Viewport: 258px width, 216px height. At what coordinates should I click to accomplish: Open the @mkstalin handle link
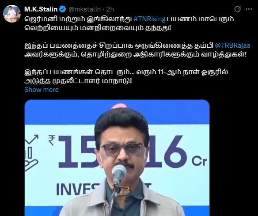click(84, 9)
